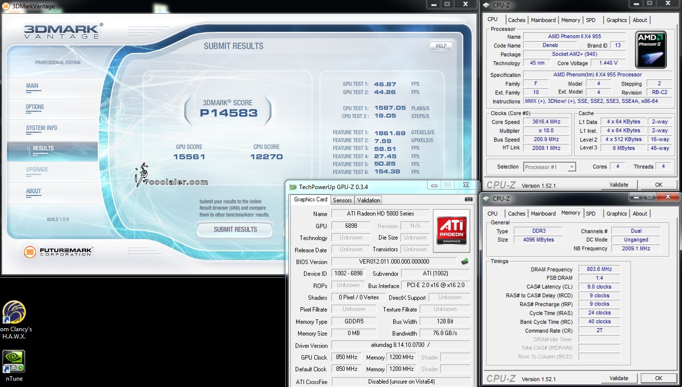Open About tab in upper CPU-Z window
The width and height of the screenshot is (682, 387).
point(640,20)
